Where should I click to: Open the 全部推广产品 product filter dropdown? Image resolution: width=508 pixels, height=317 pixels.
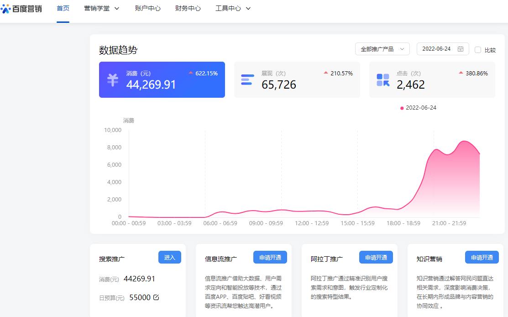pos(382,49)
